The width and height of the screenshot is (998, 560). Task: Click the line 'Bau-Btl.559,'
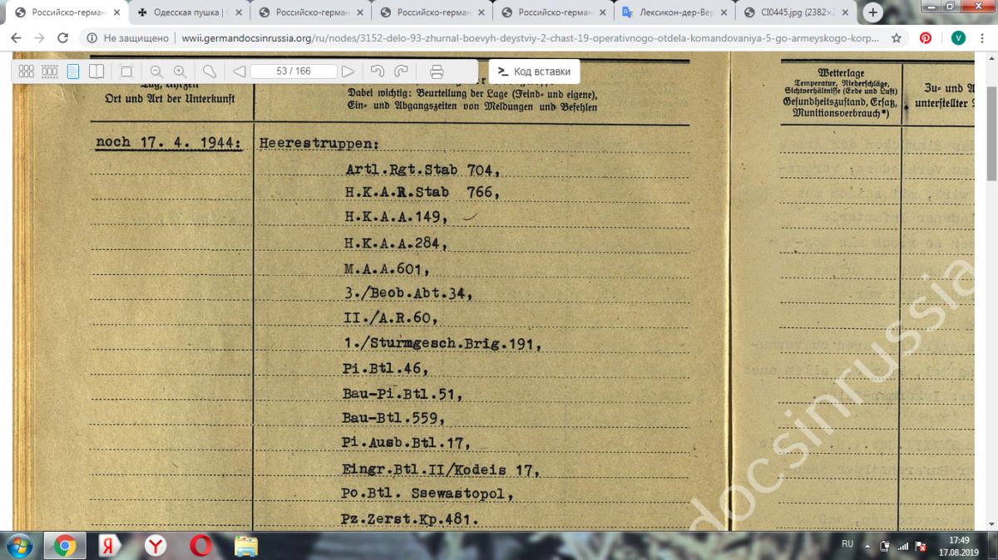[393, 417]
